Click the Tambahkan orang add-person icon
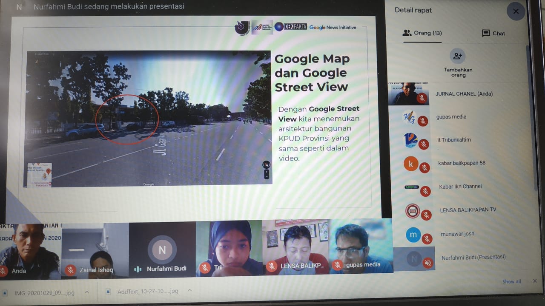Viewport: 545px width, 306px height. tap(458, 56)
